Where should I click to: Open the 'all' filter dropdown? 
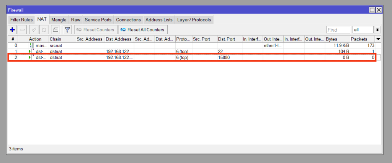point(363,30)
